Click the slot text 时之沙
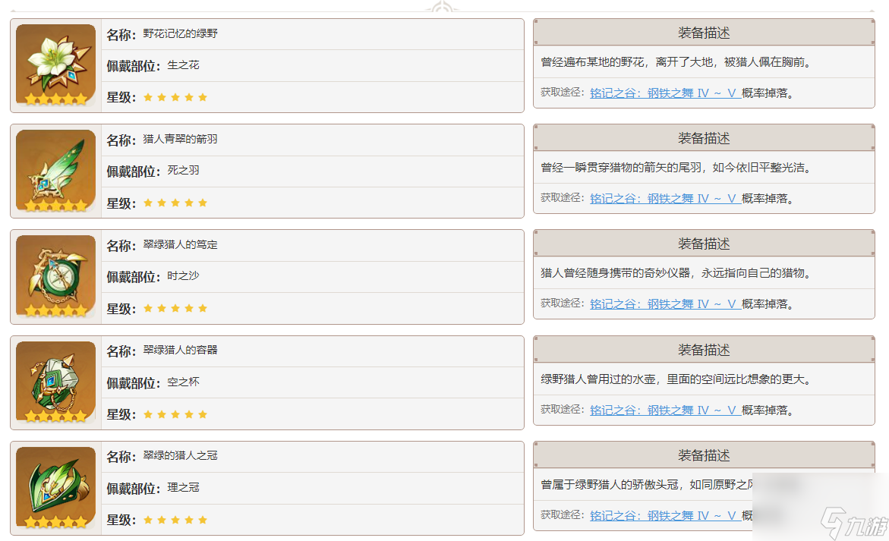The image size is (889, 541). pyautogui.click(x=183, y=276)
